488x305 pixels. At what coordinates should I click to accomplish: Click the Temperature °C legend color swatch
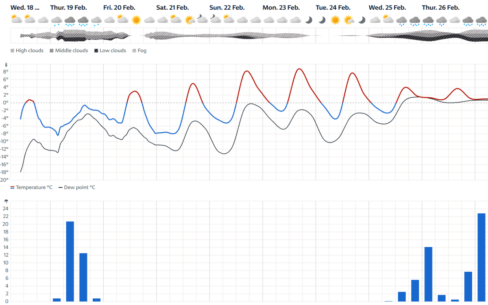[x=13, y=187]
